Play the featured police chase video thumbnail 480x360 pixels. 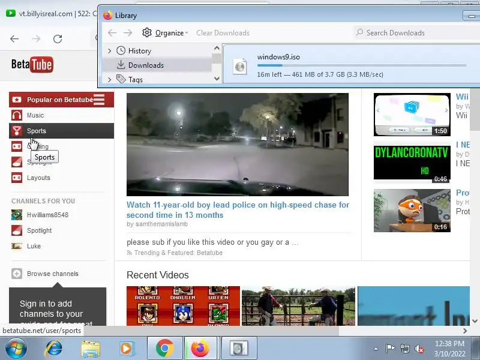[x=237, y=145]
